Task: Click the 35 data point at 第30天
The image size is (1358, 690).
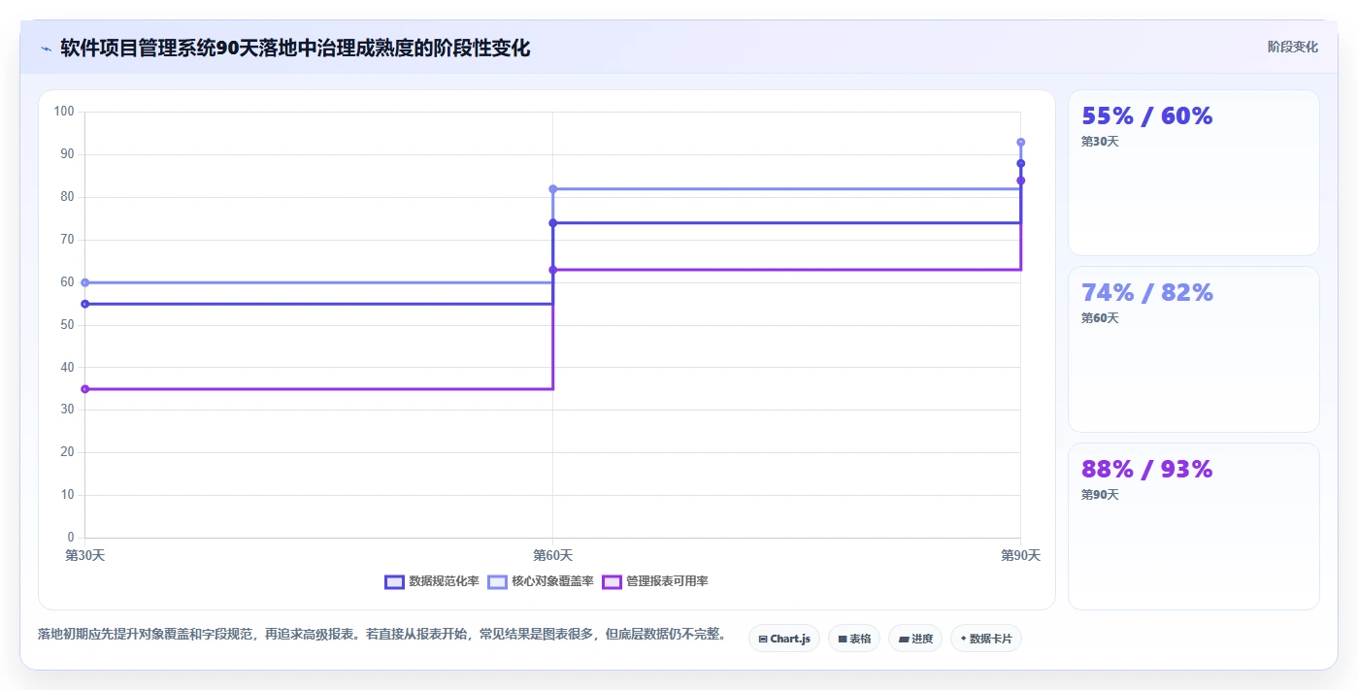Action: point(84,389)
